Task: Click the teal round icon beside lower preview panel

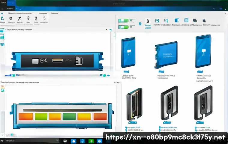Action: coord(2,90)
